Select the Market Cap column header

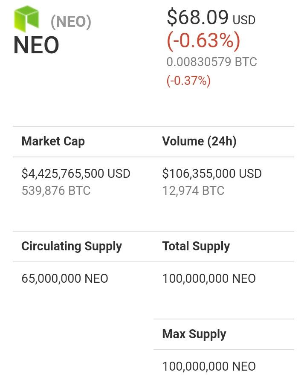(x=53, y=141)
